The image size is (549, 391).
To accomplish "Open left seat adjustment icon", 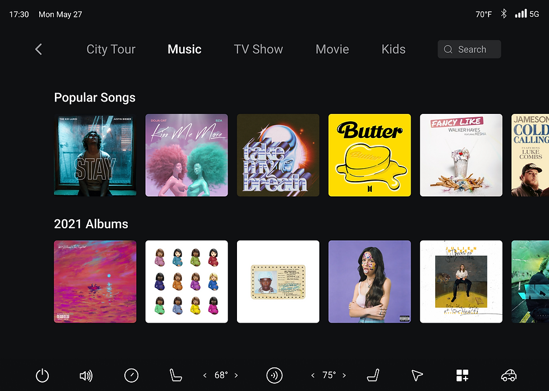I will pyautogui.click(x=175, y=375).
